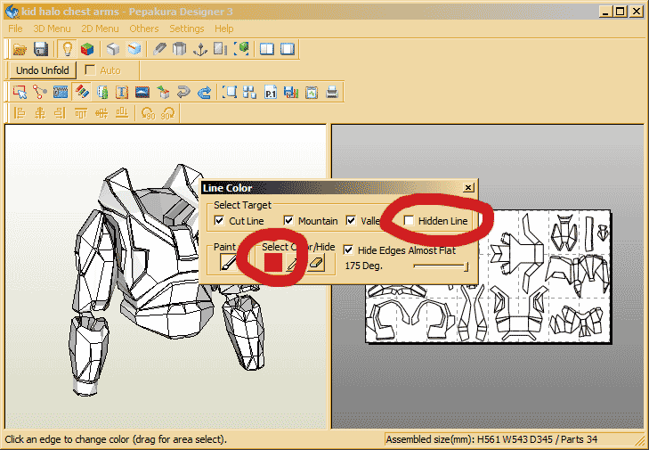Click the colored pencils line color tool

(82, 92)
